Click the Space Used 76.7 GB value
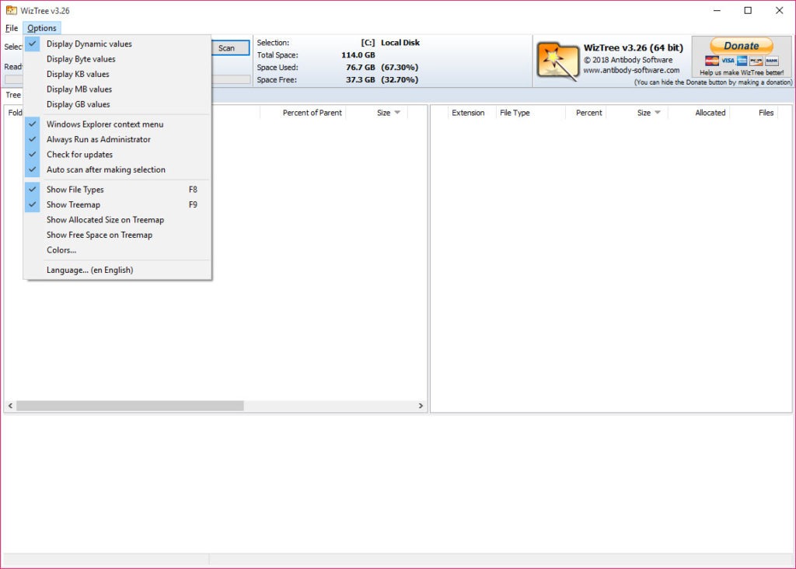 coord(361,68)
